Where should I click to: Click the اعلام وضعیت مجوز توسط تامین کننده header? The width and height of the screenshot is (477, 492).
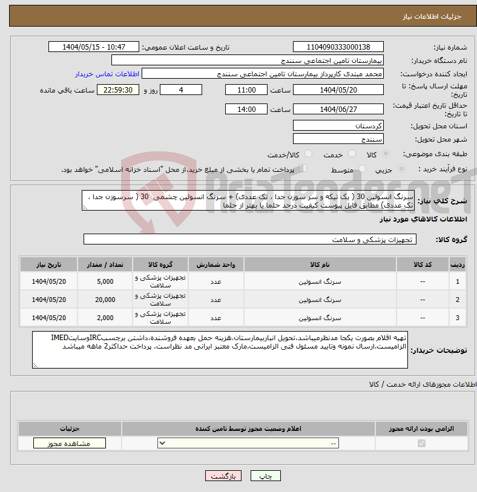pos(248,428)
